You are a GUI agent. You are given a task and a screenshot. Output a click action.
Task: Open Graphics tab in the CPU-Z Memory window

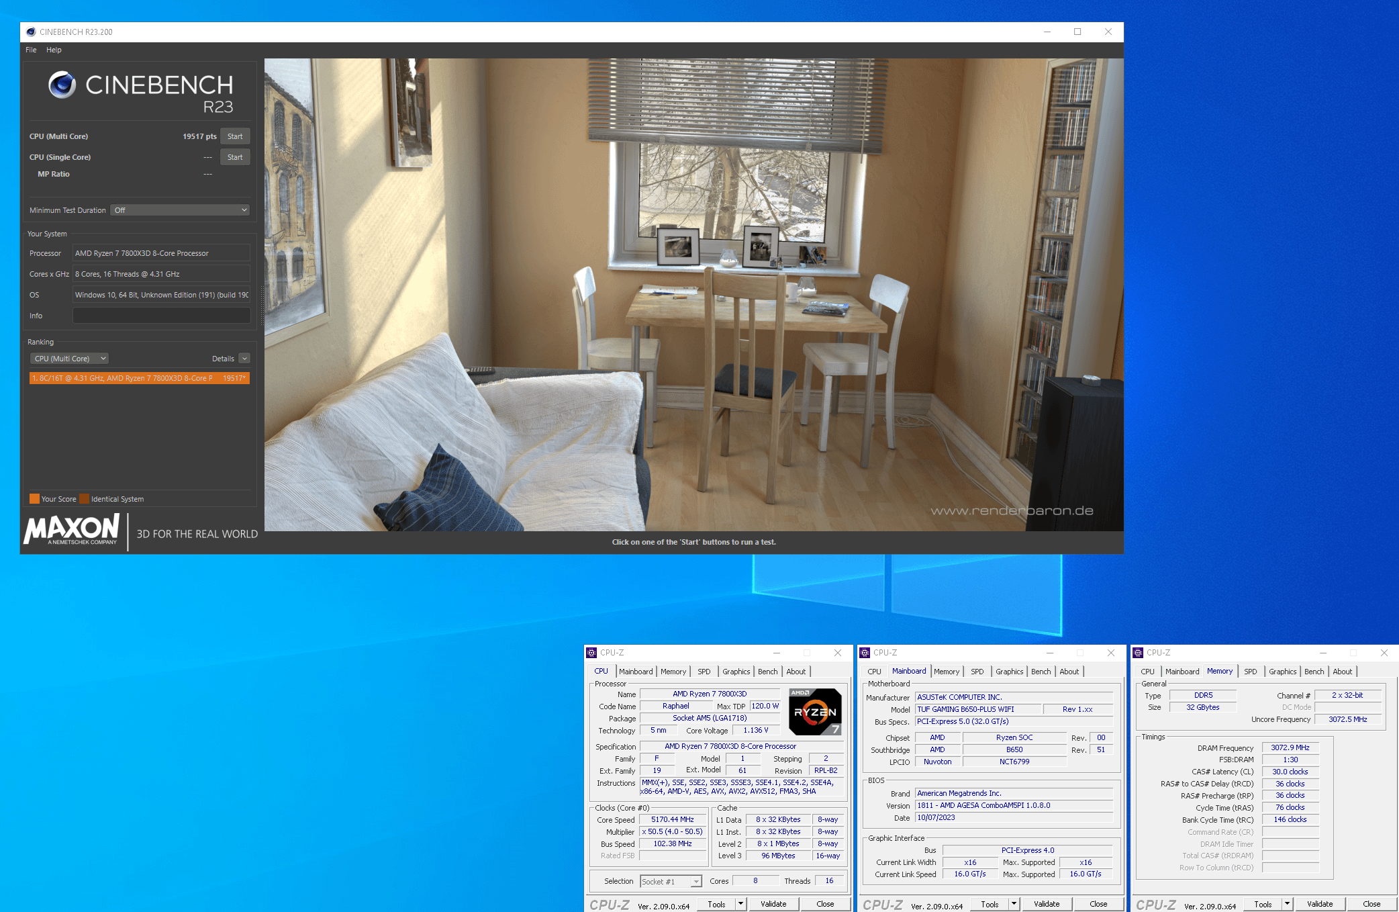(1283, 672)
